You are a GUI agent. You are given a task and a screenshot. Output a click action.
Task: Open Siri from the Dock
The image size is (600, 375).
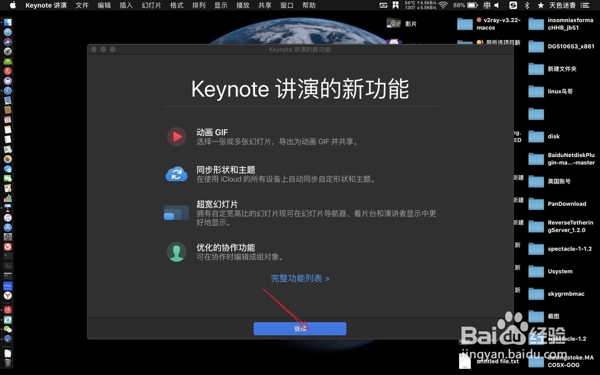[8, 42]
